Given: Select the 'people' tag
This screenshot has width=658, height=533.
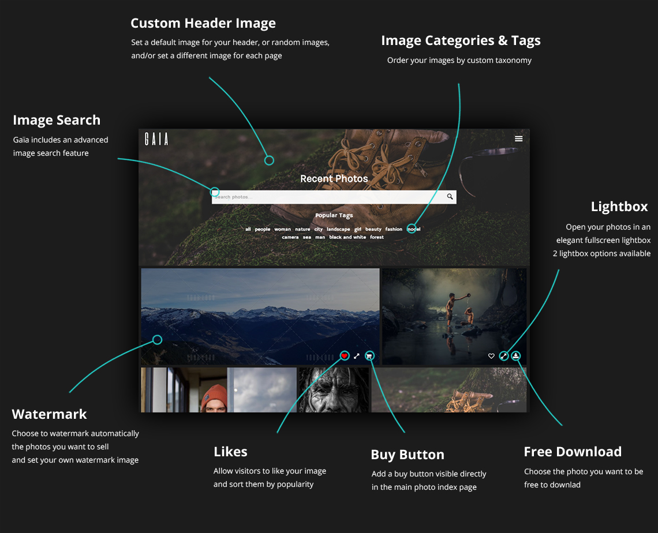Looking at the screenshot, I should click(263, 230).
